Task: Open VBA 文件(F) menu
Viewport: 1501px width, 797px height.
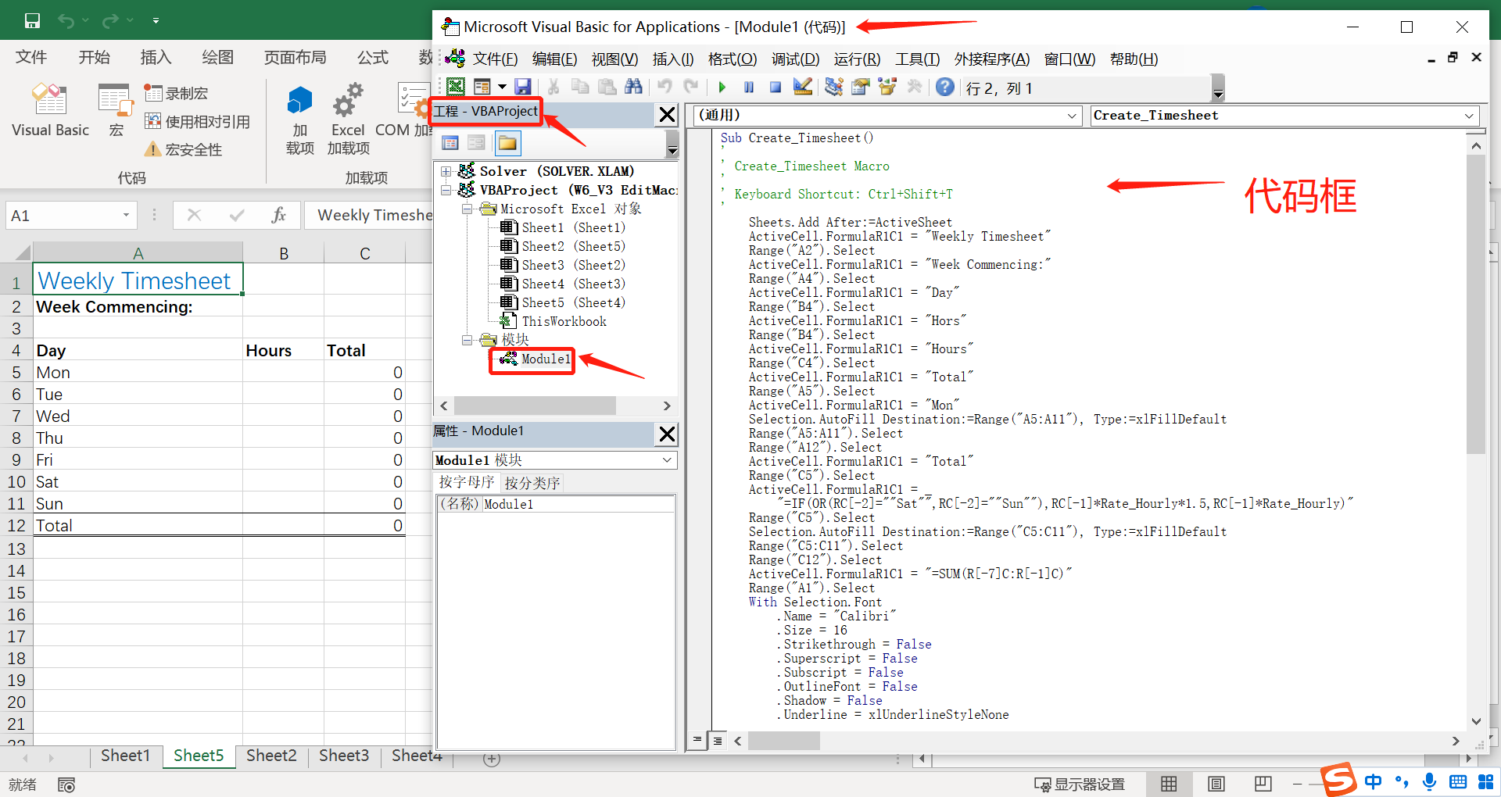Action: tap(496, 59)
